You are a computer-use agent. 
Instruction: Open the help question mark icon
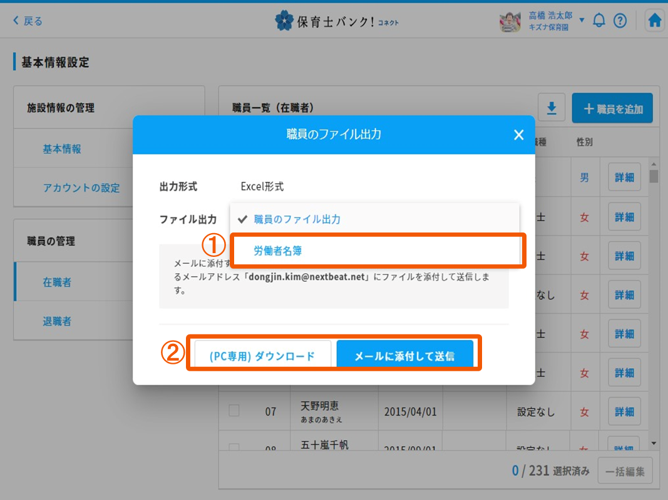pos(620,21)
